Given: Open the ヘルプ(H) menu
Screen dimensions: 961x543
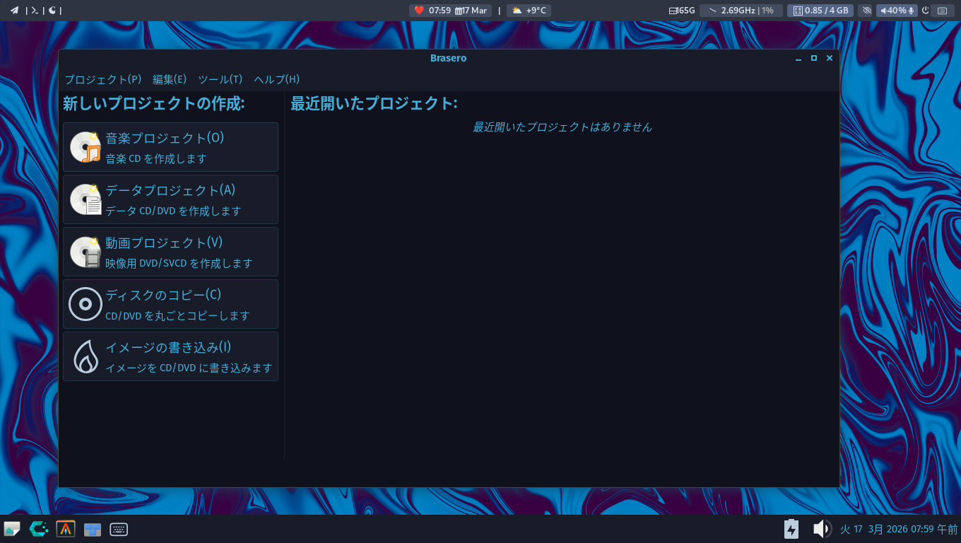Looking at the screenshot, I should click(276, 79).
